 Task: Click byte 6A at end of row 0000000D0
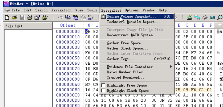(210, 100)
